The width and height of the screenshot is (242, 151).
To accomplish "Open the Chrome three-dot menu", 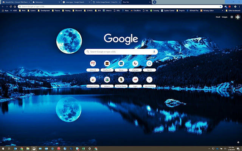I will 239,7.
